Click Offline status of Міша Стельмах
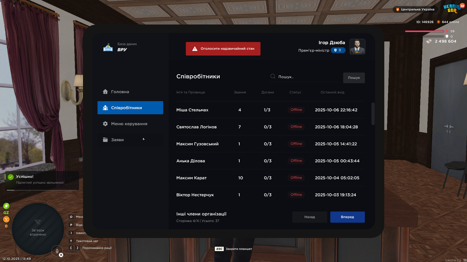 click(296, 110)
